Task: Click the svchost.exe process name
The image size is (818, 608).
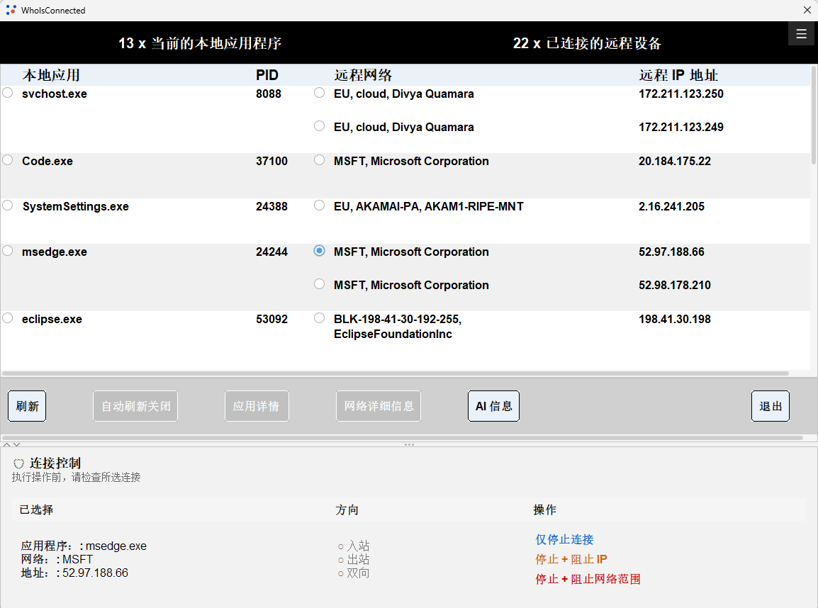Action: (55, 94)
